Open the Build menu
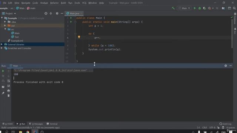This screenshot has height=133, width=237. tap(63, 3)
